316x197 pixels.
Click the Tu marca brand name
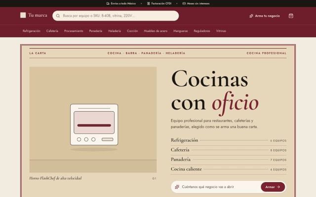(38, 15)
